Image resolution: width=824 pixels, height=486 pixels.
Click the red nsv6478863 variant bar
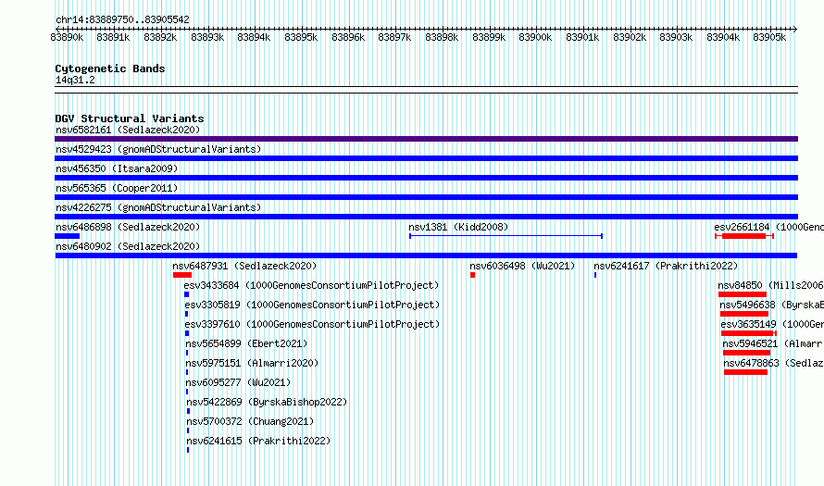[x=745, y=372]
